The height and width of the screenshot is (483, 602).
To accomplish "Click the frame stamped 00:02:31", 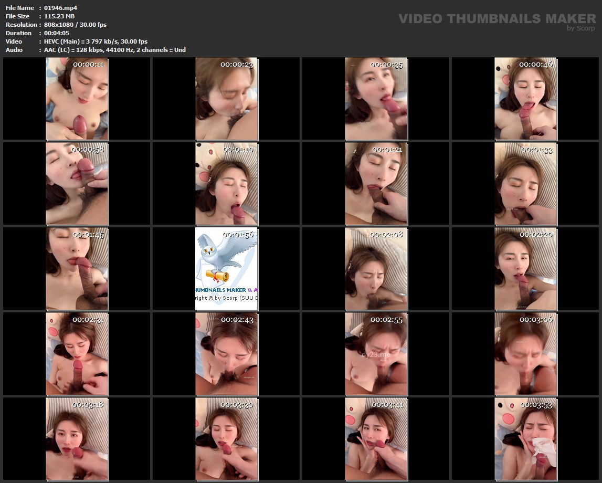I will pos(77,353).
